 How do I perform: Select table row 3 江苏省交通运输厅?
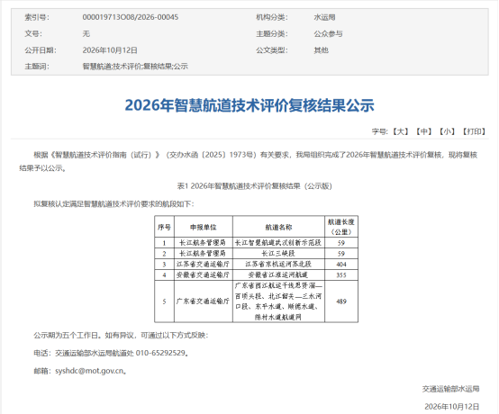[256, 264]
